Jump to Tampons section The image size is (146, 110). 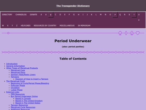(15, 77)
